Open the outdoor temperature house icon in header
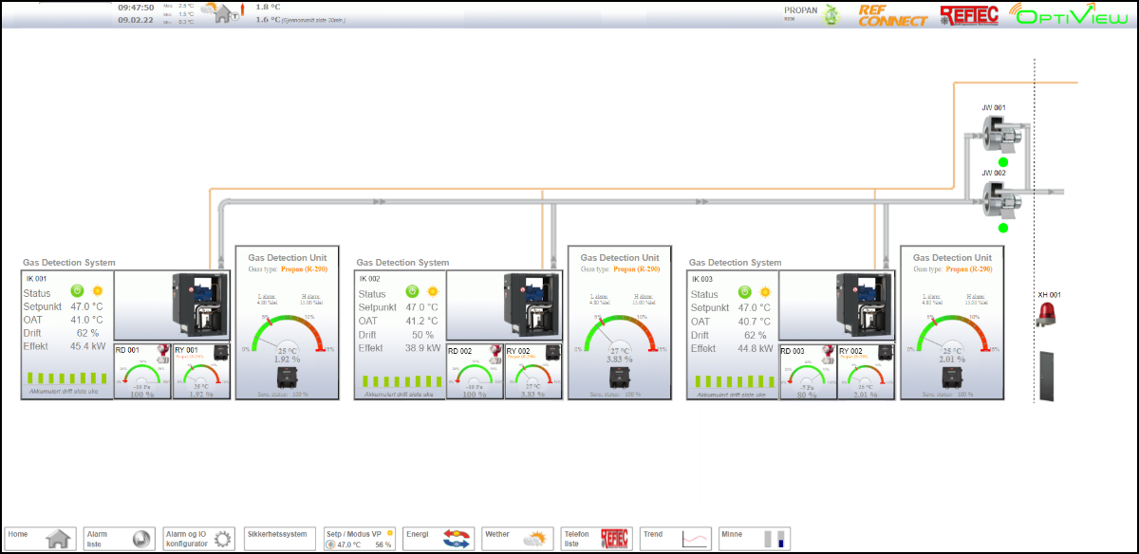 pos(224,12)
